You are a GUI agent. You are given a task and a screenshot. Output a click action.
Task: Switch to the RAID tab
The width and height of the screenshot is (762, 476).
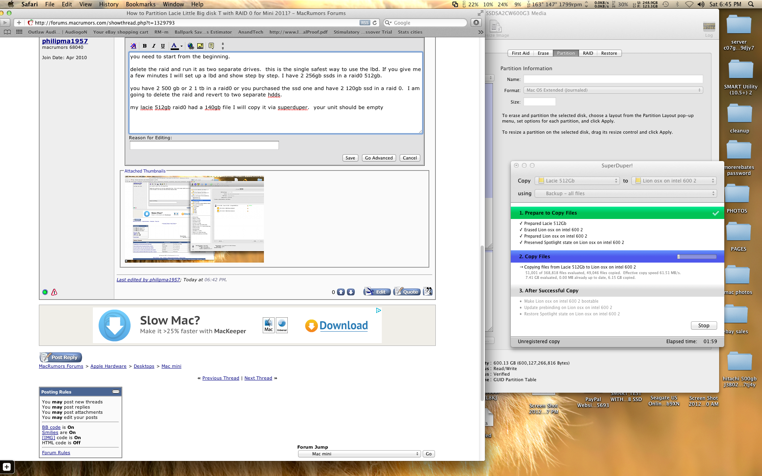pyautogui.click(x=588, y=53)
